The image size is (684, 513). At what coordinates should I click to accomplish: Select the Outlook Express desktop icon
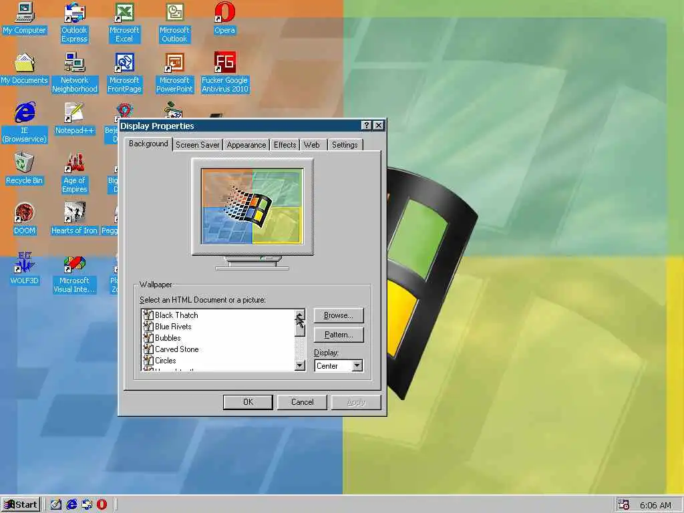point(74,22)
